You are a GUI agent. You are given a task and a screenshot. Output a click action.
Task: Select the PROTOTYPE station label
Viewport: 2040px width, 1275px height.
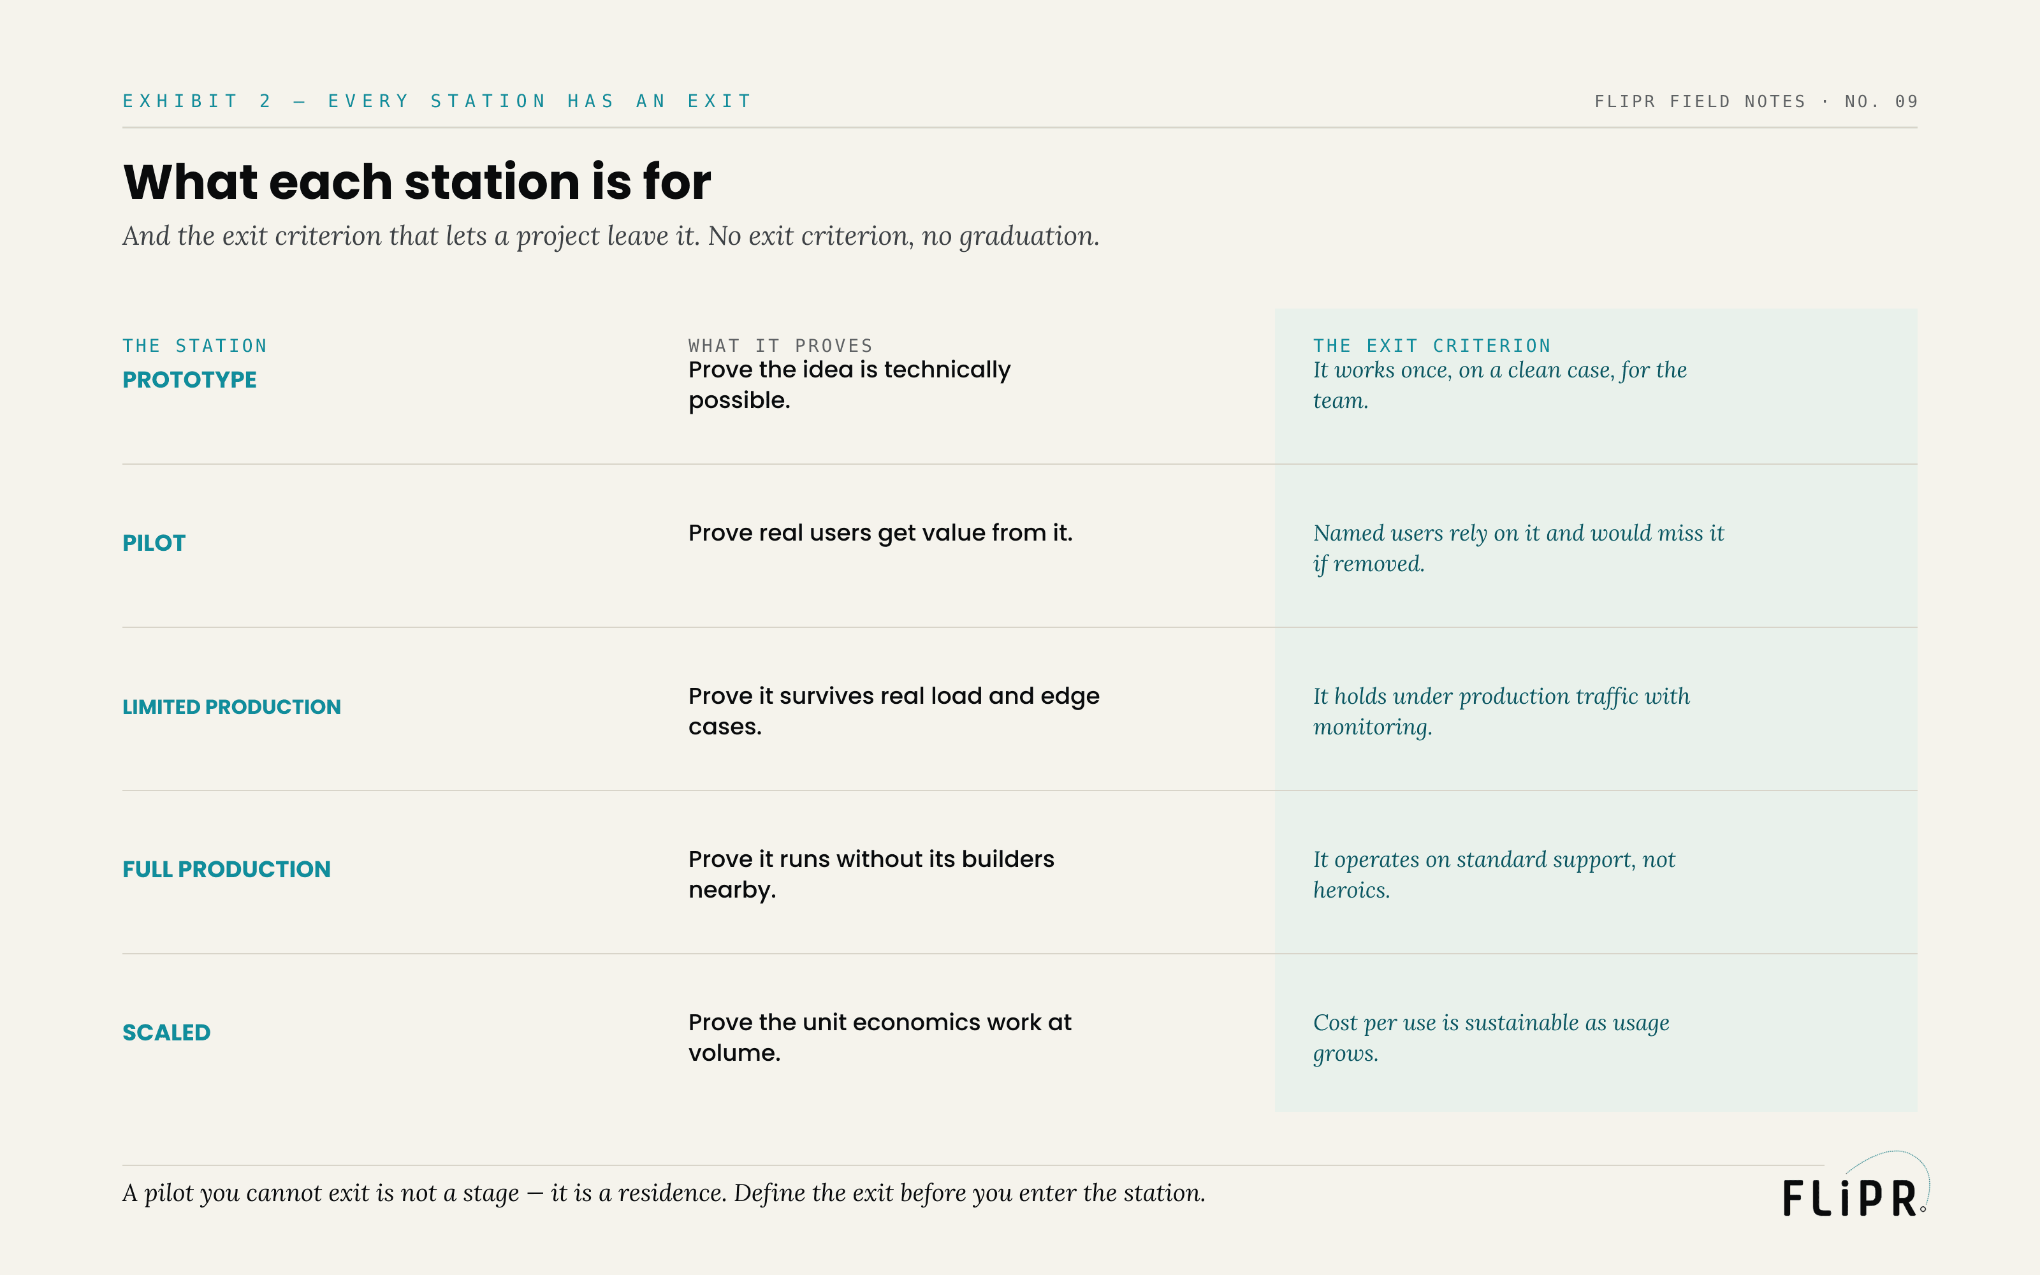190,379
